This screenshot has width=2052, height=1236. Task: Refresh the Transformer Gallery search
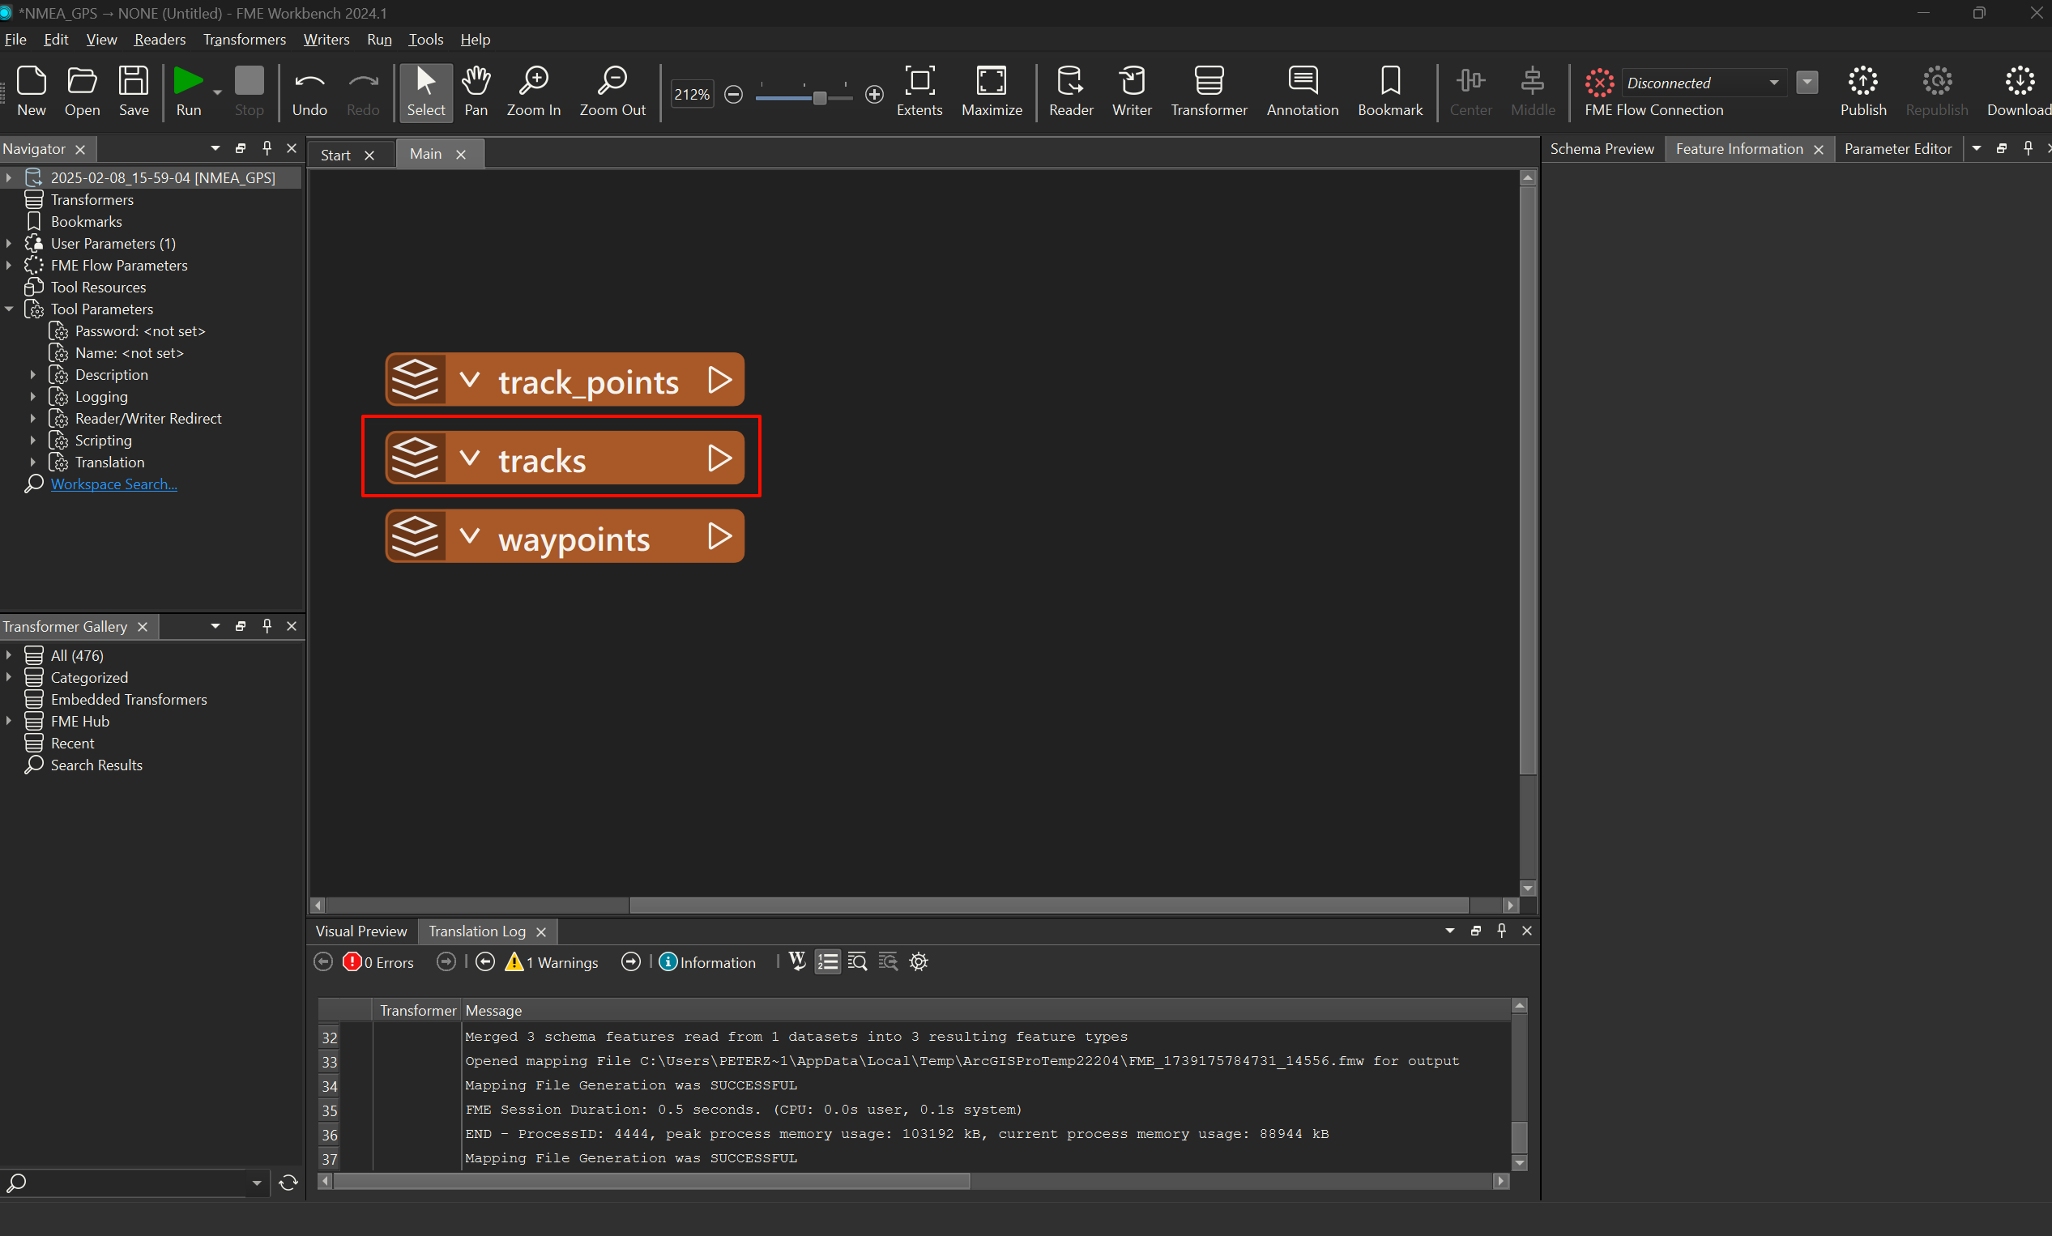288,1183
